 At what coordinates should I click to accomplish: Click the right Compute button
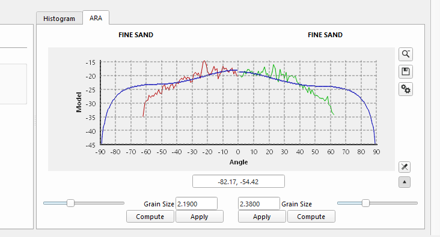pos(311,217)
